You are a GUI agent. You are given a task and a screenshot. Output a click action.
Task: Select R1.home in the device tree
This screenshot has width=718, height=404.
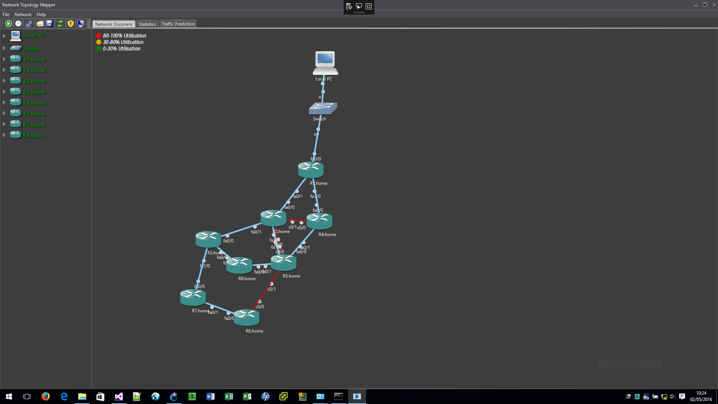[34, 59]
